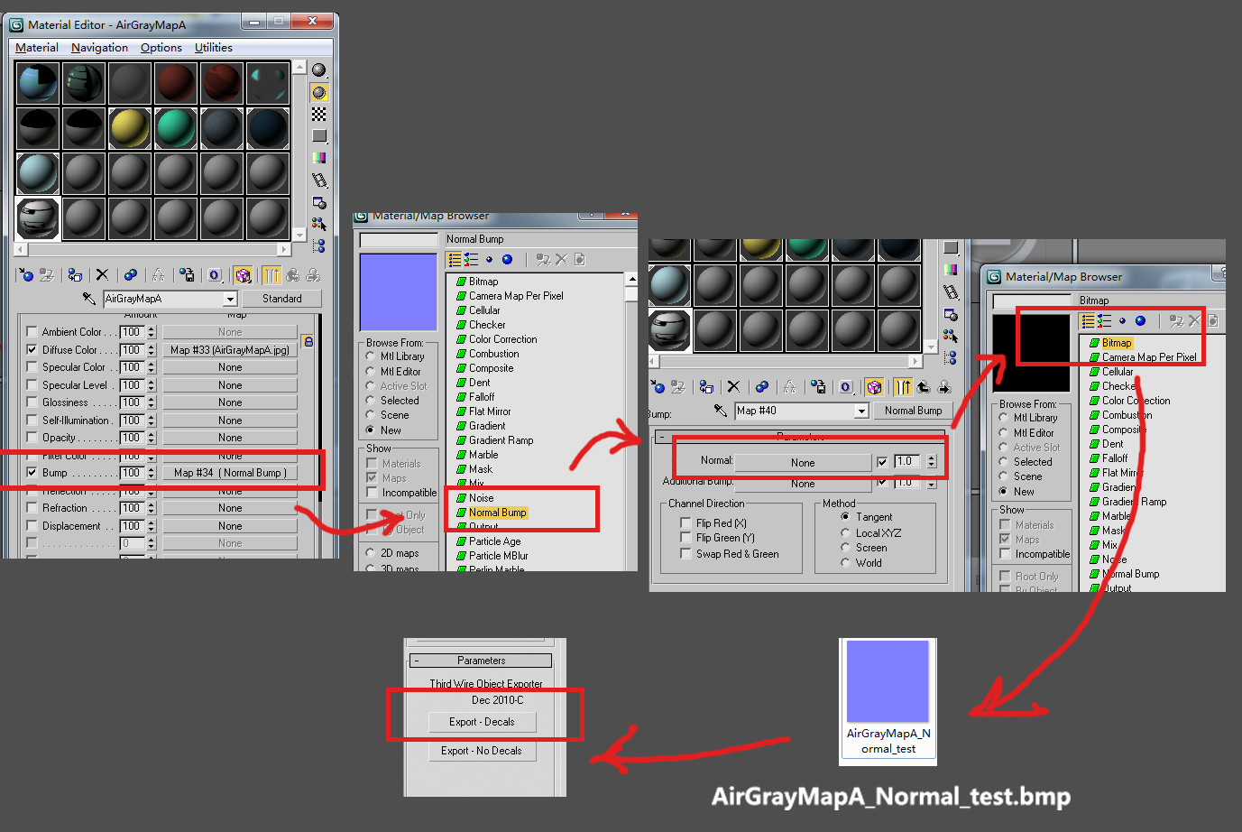Click the Export - Decals button

pos(482,722)
